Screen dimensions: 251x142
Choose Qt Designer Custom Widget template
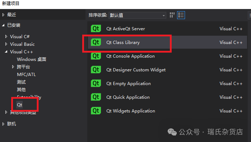[x=167, y=70]
